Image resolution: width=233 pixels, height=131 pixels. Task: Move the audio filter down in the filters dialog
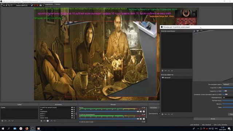point(172,71)
